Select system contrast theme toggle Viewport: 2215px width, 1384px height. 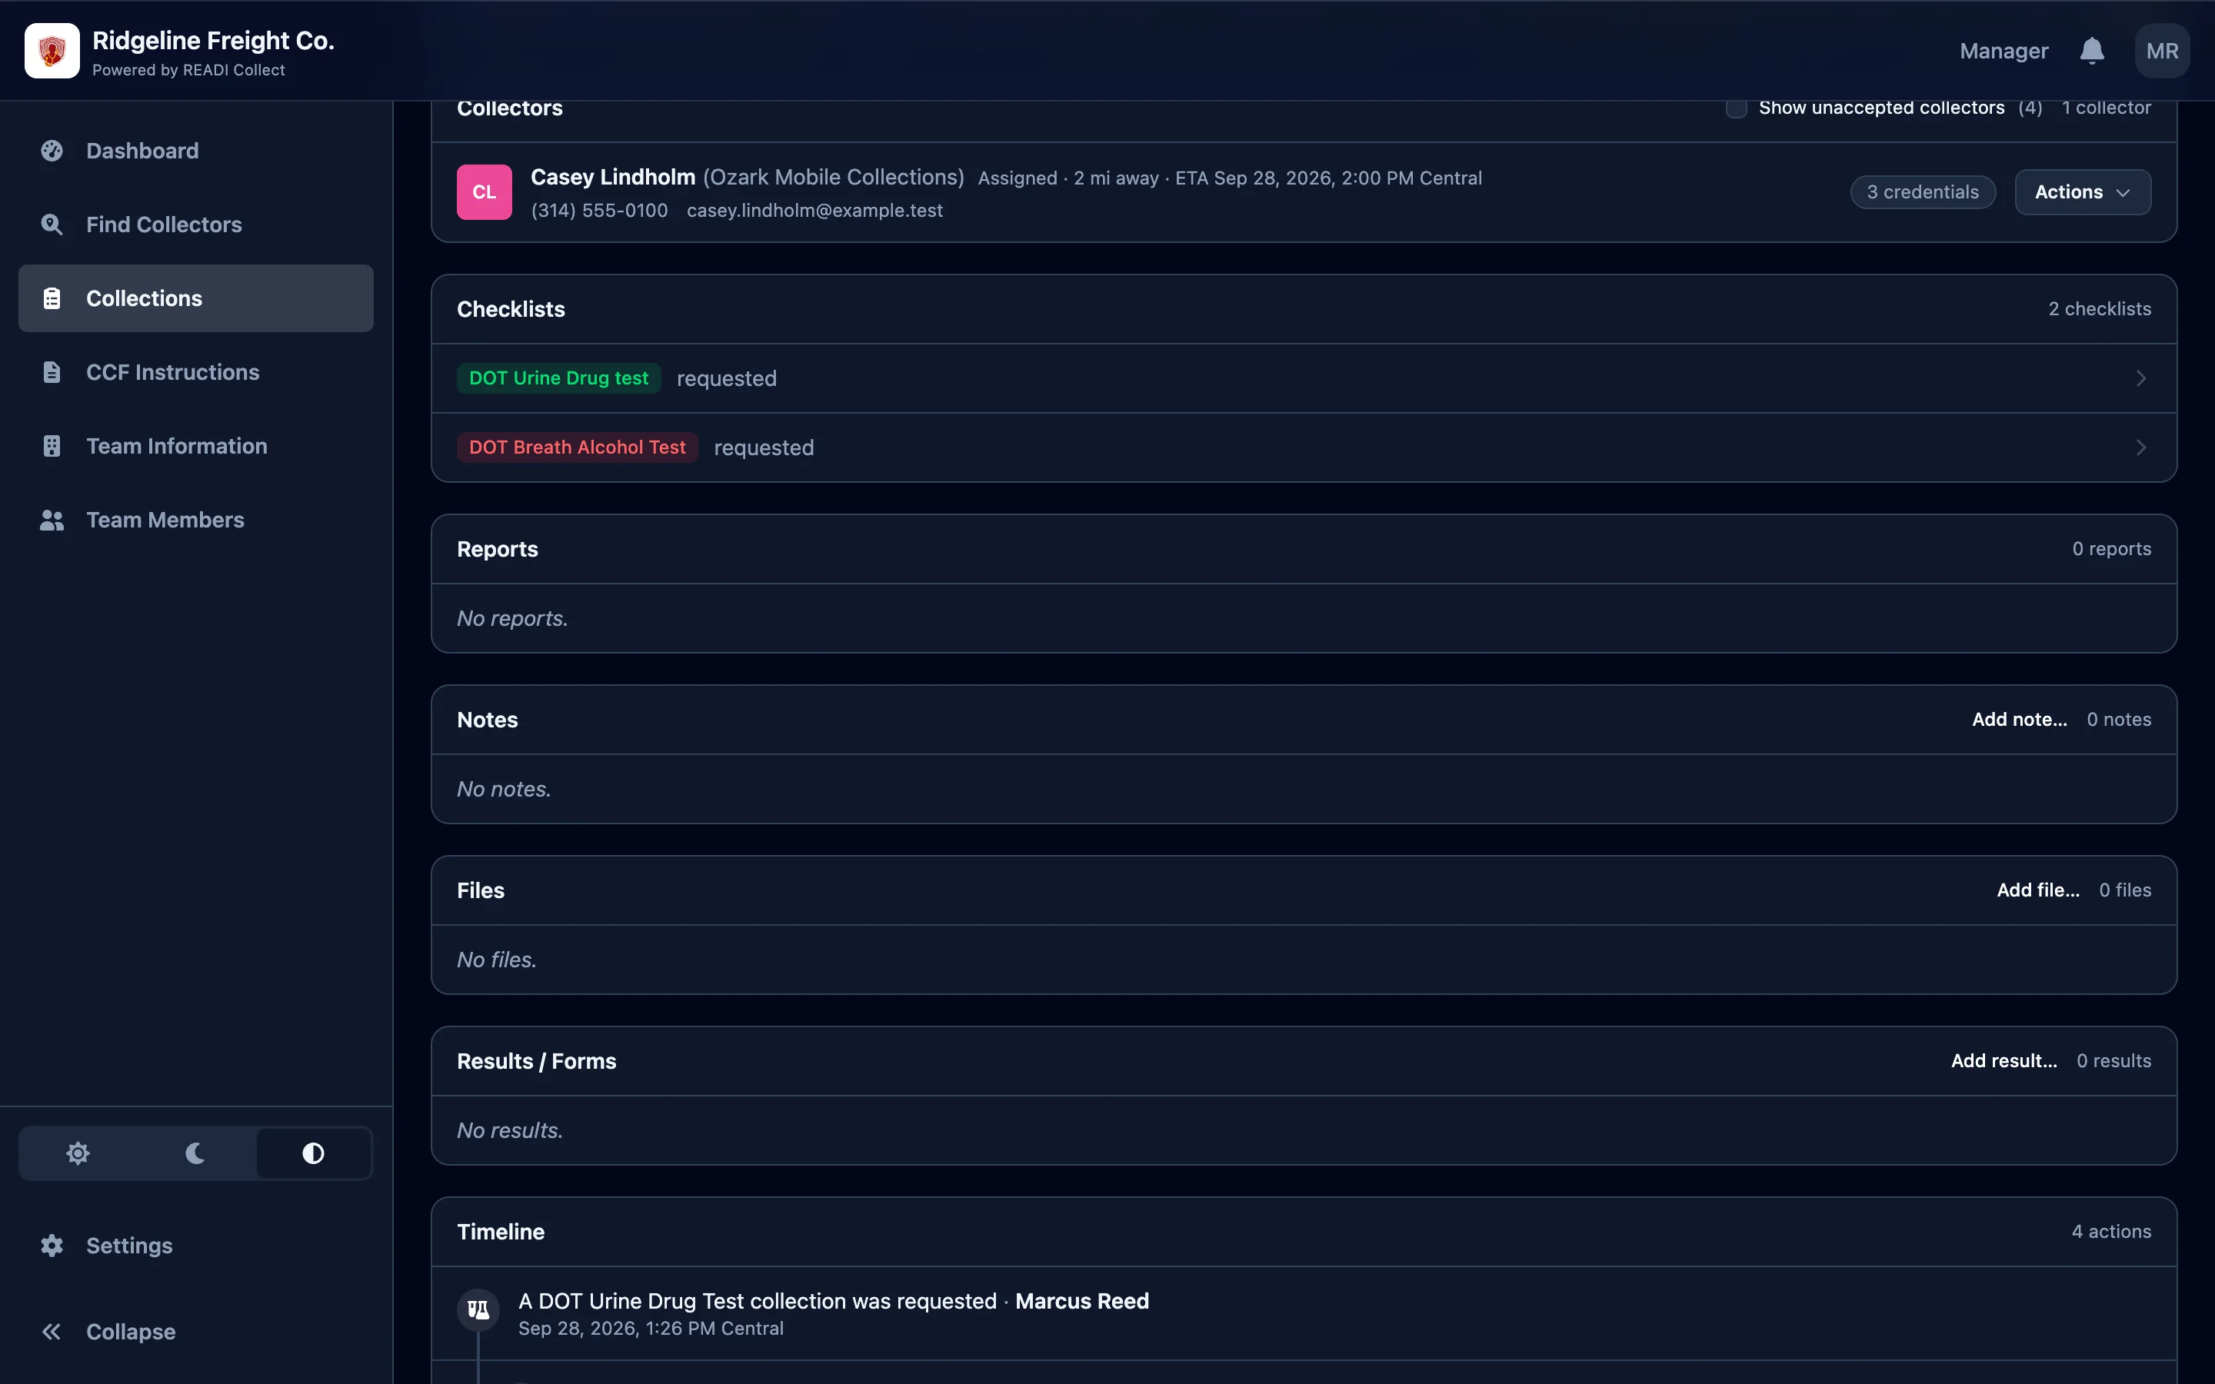tap(313, 1153)
